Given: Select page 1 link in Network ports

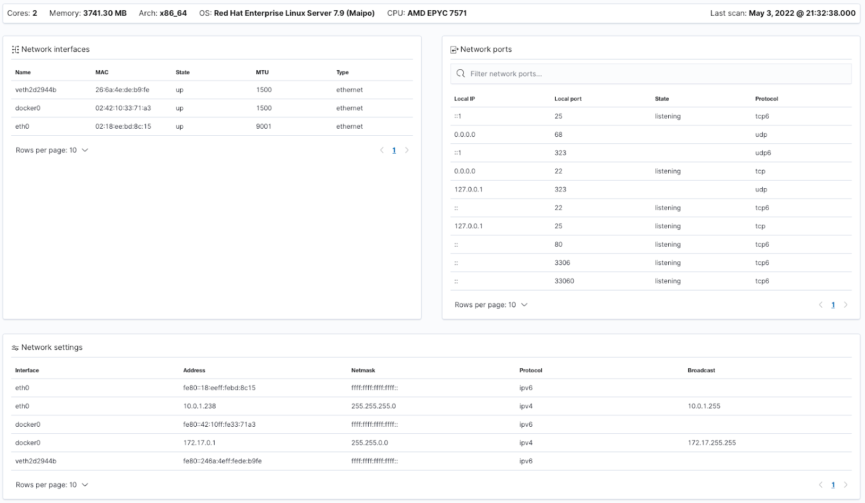Looking at the screenshot, I should click(x=833, y=305).
